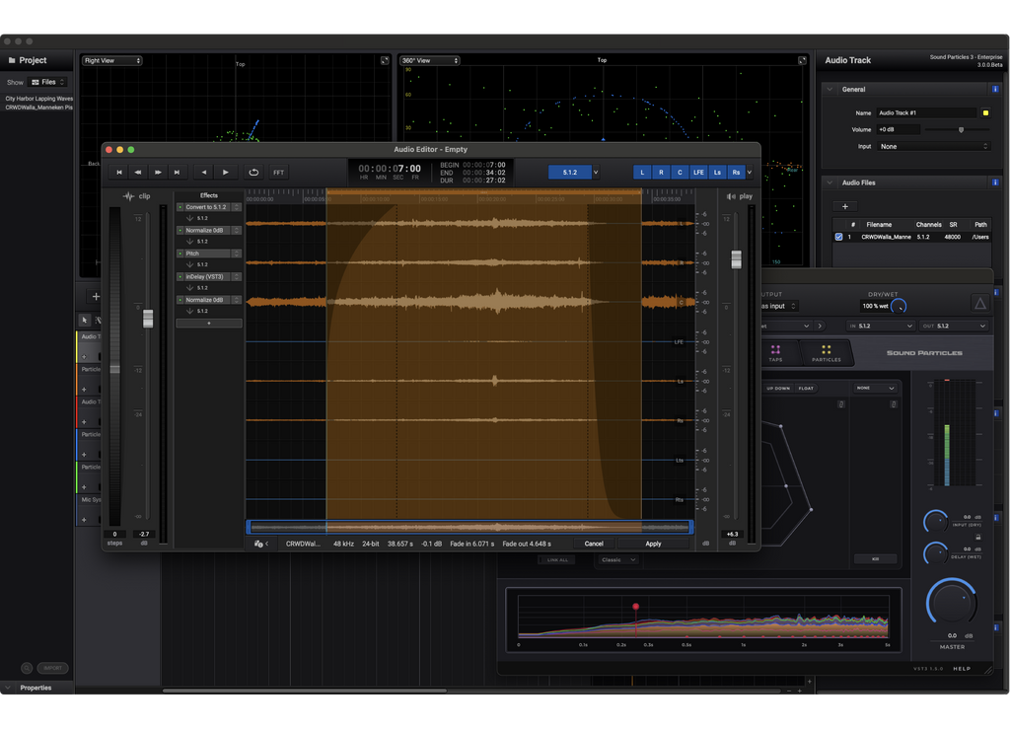1010x729 pixels.
Task: Click the Apply button
Action: click(x=653, y=544)
